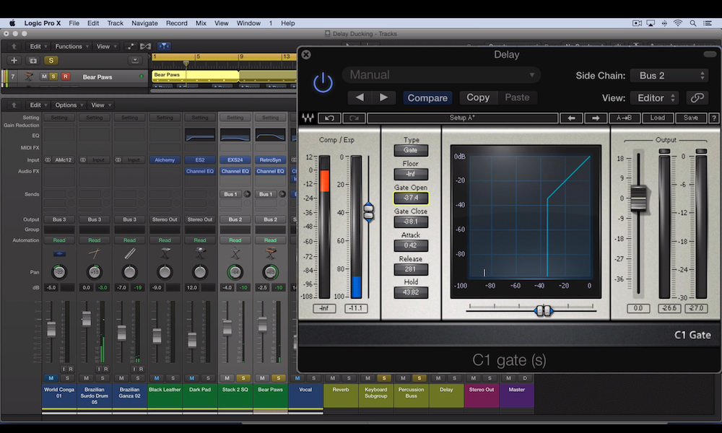Open the Type Gate selector
The image size is (722, 433).
click(411, 150)
